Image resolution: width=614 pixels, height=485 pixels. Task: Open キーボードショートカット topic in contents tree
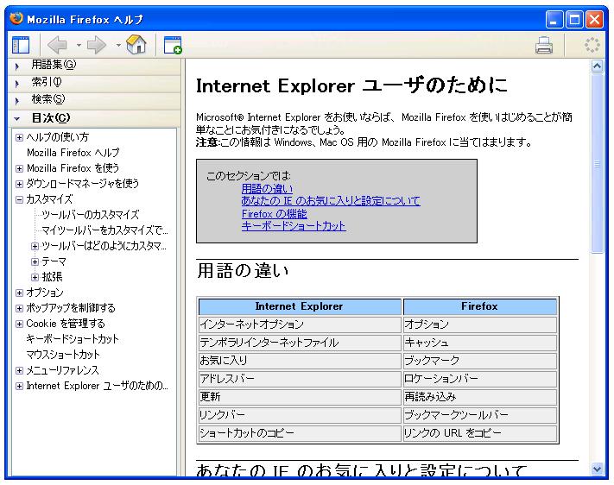(x=73, y=339)
